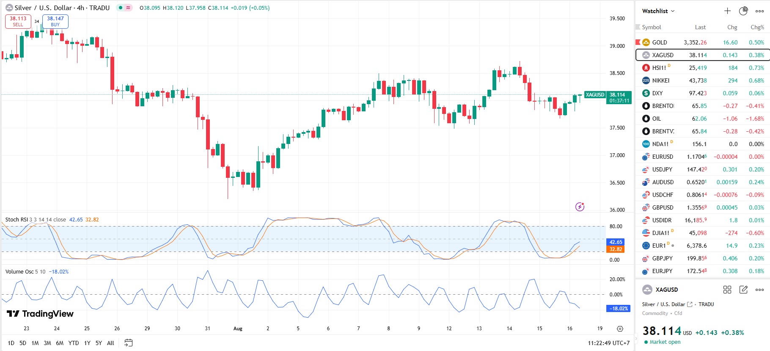
Task: Click the BUY 38.147 button
Action: click(55, 21)
